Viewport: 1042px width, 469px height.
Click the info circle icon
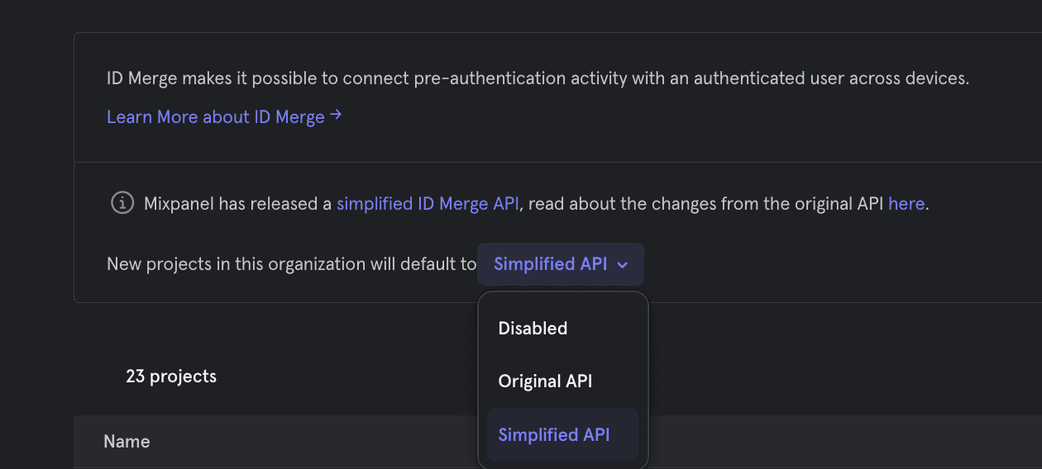[122, 202]
